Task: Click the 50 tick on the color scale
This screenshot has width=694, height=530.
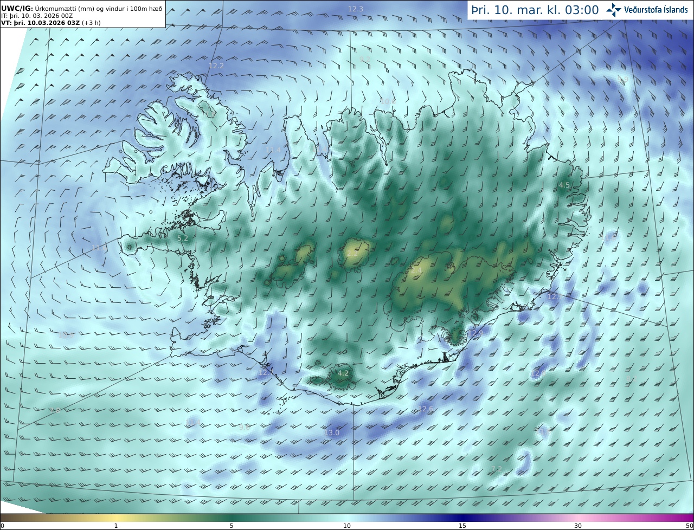Action: pos(690,526)
